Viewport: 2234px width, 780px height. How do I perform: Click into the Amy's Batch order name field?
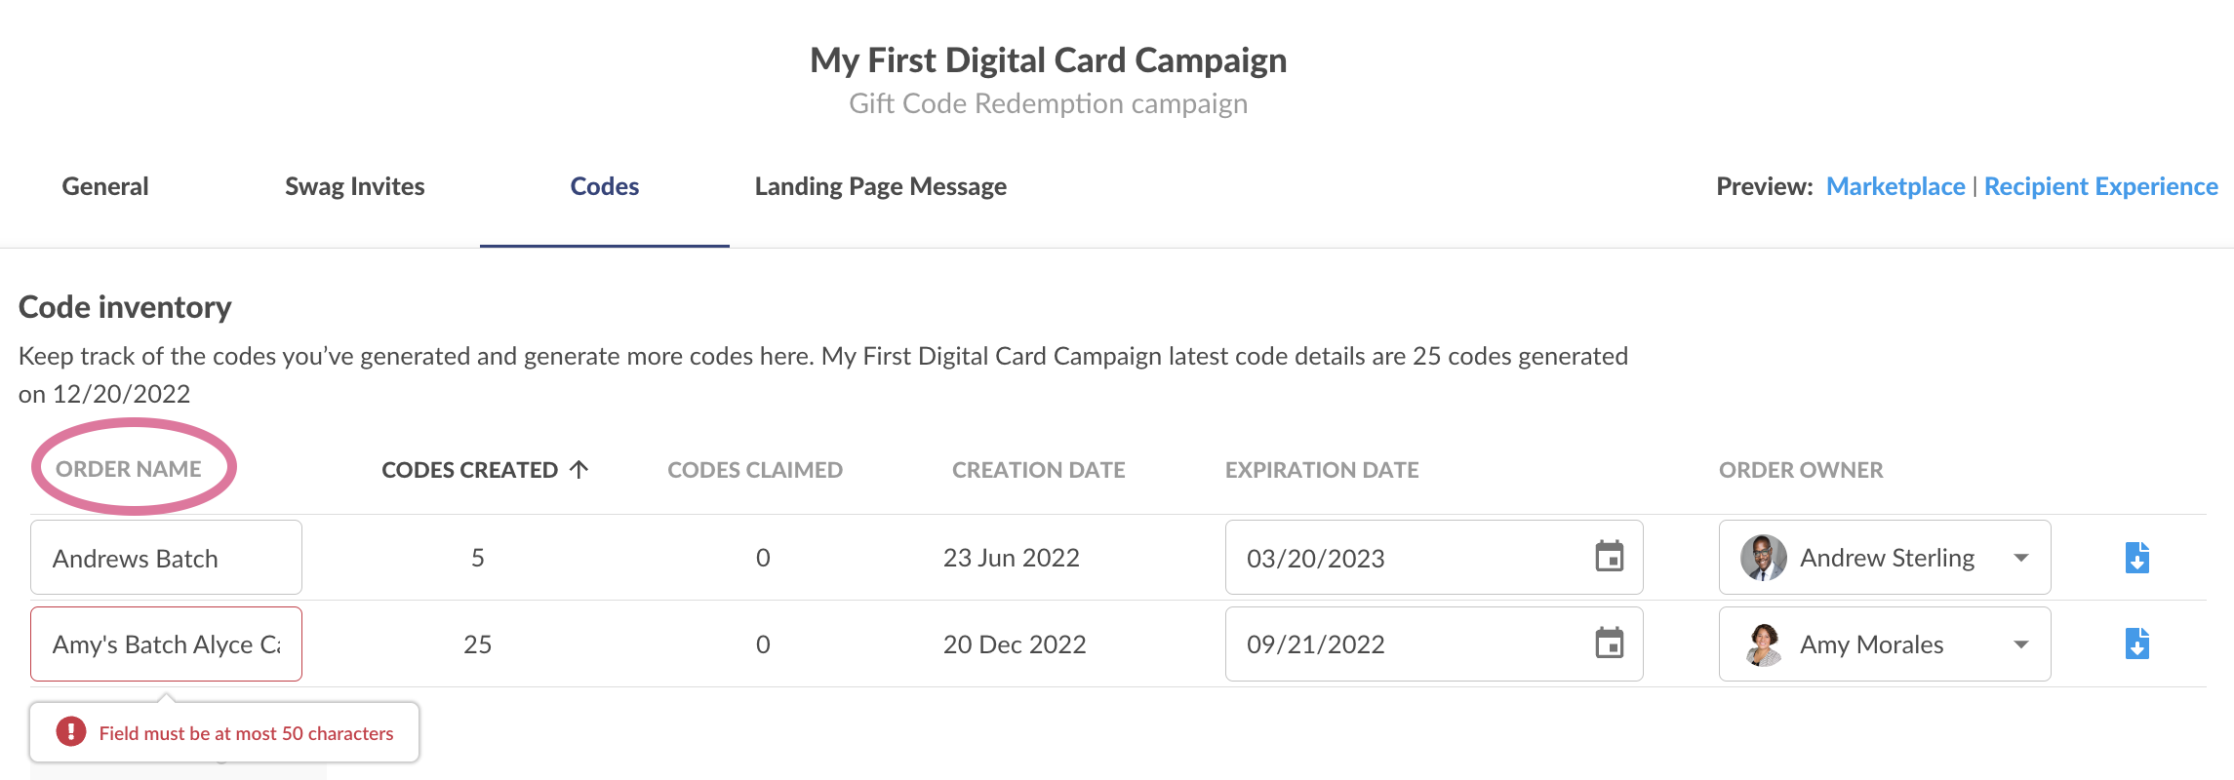point(166,644)
